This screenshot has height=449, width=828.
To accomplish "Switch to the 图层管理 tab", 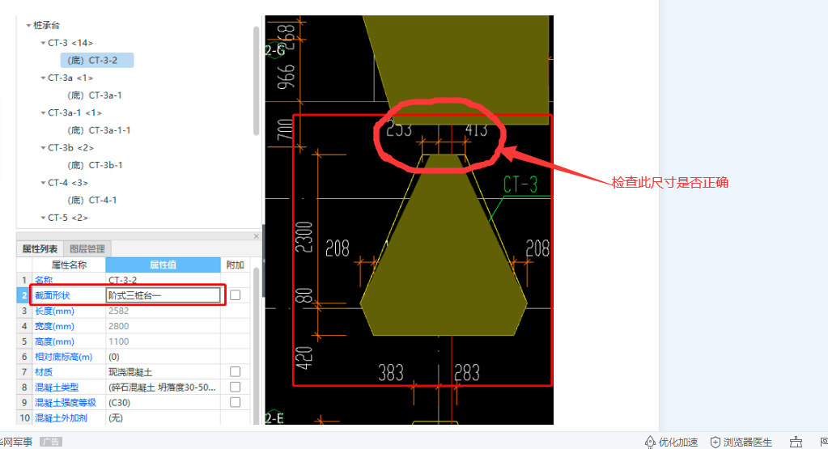I will 87,248.
